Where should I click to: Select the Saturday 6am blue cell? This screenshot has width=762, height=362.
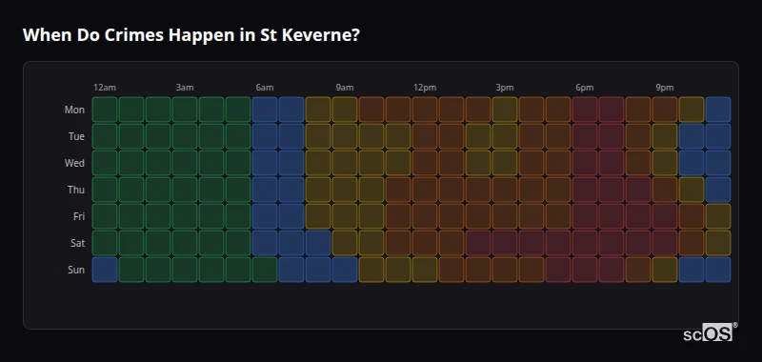click(265, 243)
